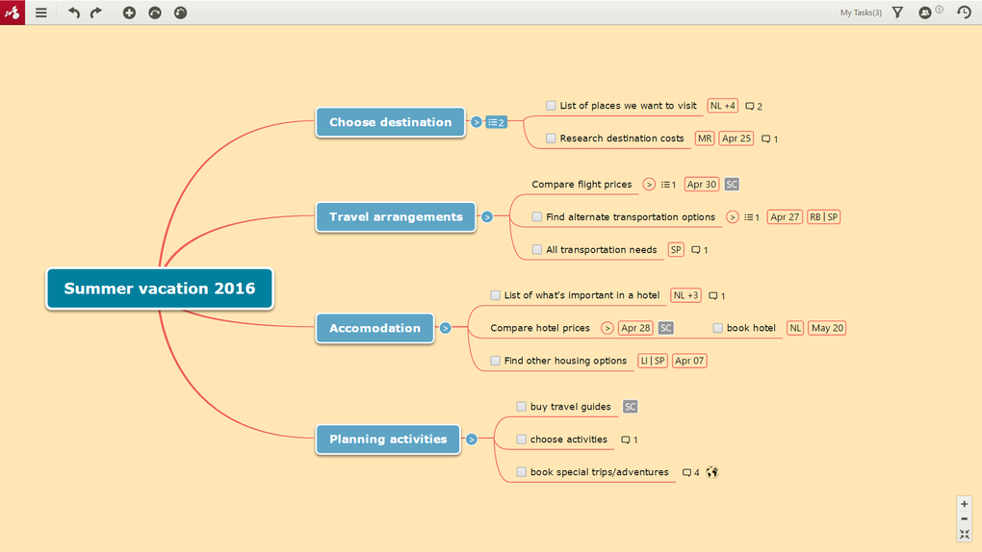Check 'List of places we want to visit'
The image size is (982, 552).
(x=551, y=106)
